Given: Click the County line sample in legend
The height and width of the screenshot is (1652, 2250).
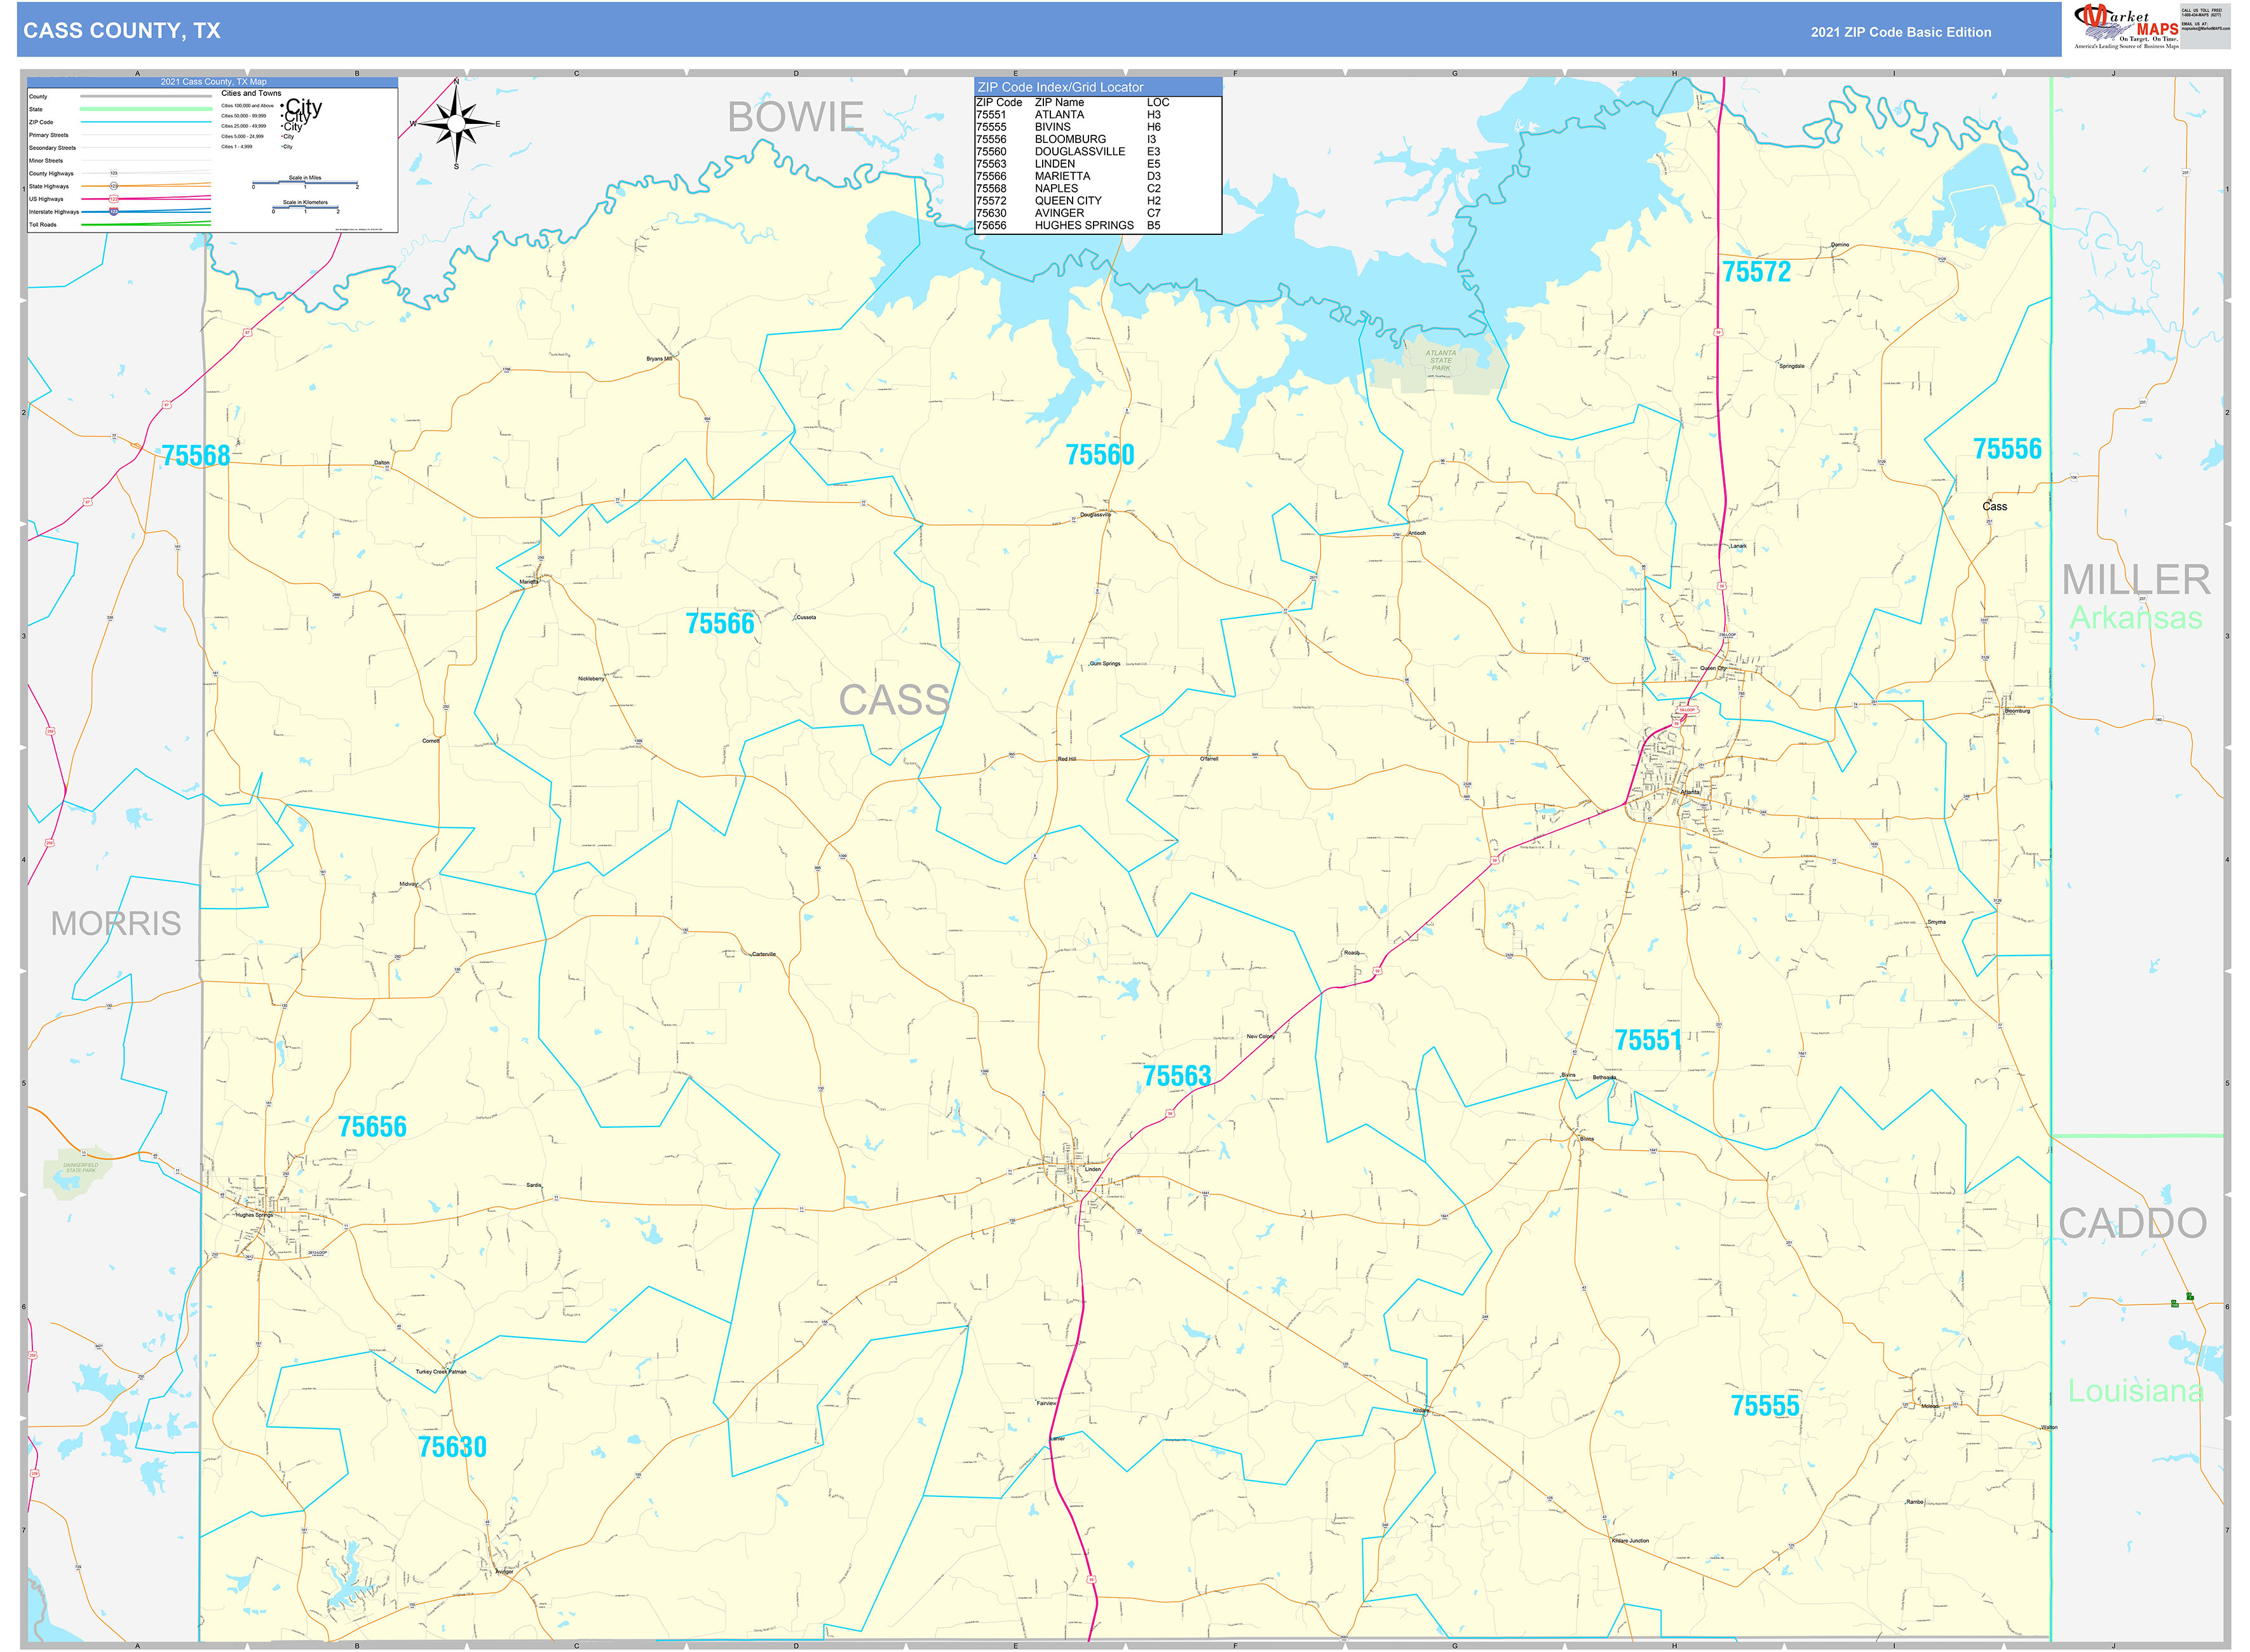Looking at the screenshot, I should (146, 97).
